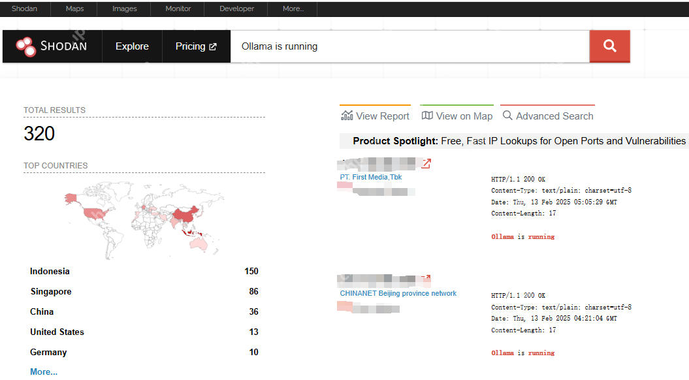Select Monitor in top bar
Image resolution: width=689 pixels, height=380 pixels.
tap(178, 8)
